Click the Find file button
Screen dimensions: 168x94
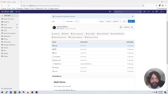pos(108,21)
